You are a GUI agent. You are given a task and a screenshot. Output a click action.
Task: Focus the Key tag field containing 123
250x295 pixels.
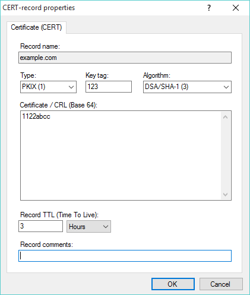click(109, 87)
